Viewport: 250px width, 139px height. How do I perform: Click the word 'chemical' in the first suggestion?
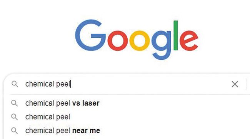pos(40,103)
